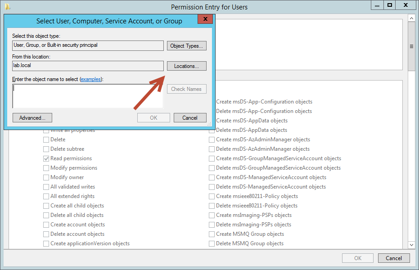Cancel the Permission Entry window

394,258
